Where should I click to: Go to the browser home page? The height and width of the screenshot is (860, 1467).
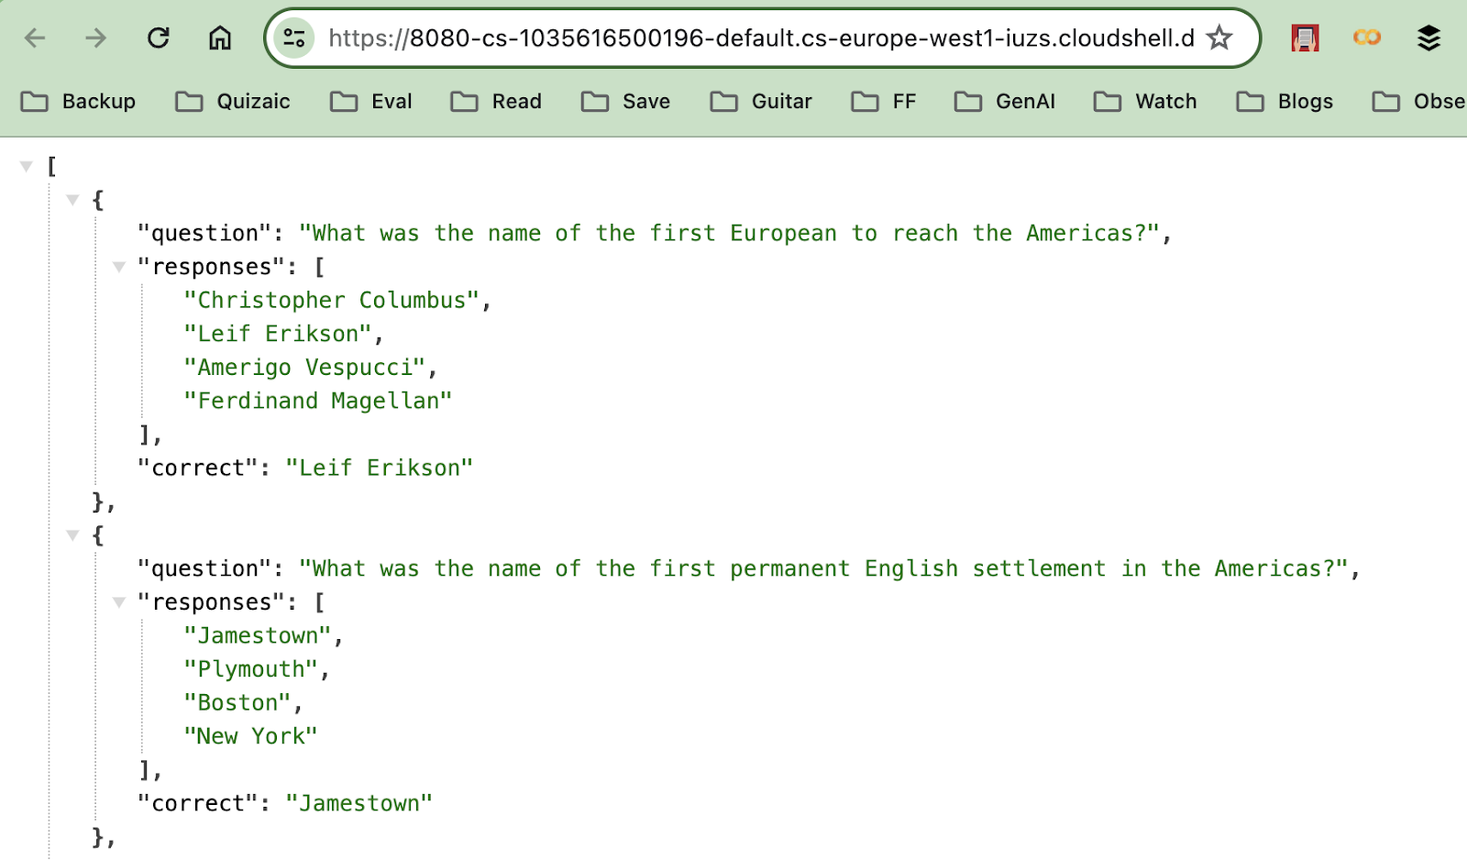coord(220,38)
